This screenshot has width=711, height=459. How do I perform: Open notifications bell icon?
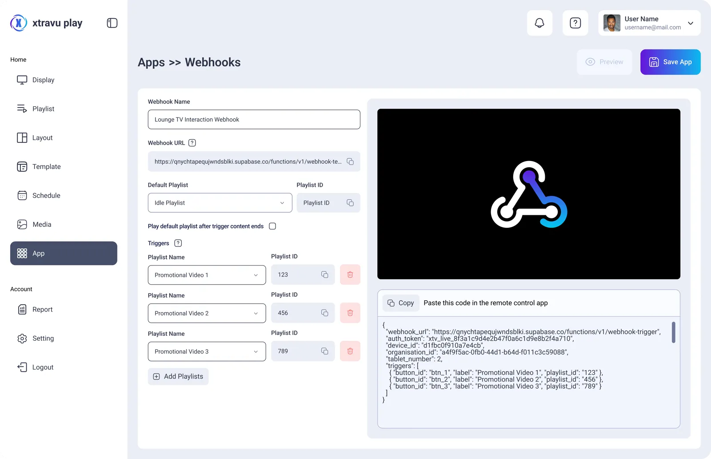[539, 23]
